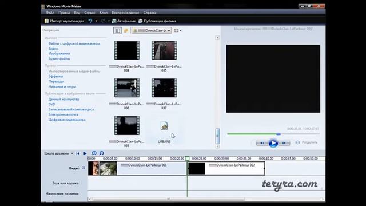Click Записываемый компакт-диск link

(x=71, y=109)
